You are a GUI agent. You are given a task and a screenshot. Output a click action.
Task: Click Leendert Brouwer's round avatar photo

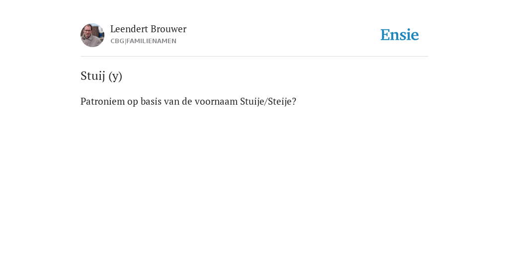(x=92, y=35)
